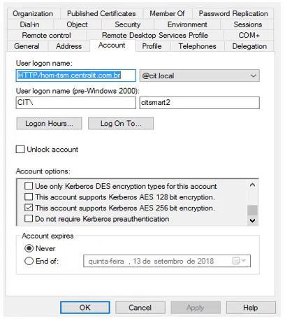Click account options scroll up arrow

pos(252,185)
